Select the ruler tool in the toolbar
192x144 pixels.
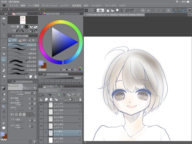4,106
